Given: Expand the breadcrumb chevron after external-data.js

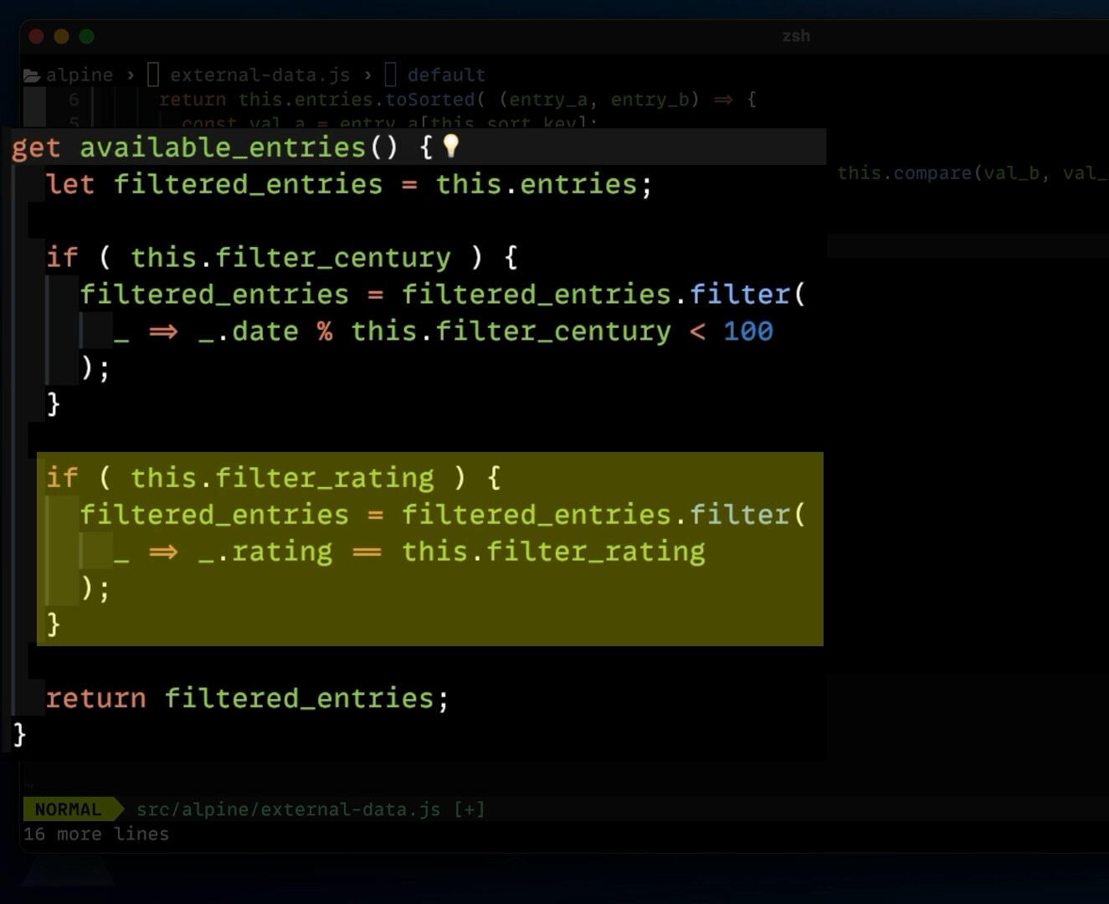Looking at the screenshot, I should (x=368, y=74).
